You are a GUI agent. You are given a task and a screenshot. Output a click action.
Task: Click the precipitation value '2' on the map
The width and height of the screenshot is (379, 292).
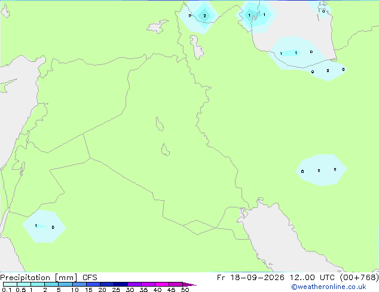[x=204, y=16]
